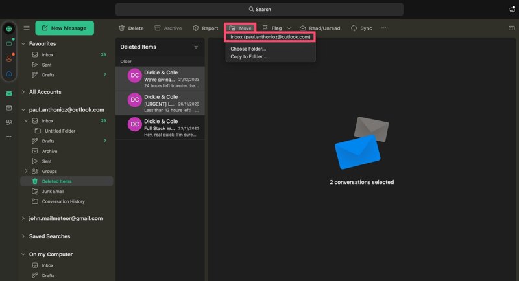Image resolution: width=519 pixels, height=281 pixels.
Task: Collapse the Favourites section
Action: (x=23, y=44)
